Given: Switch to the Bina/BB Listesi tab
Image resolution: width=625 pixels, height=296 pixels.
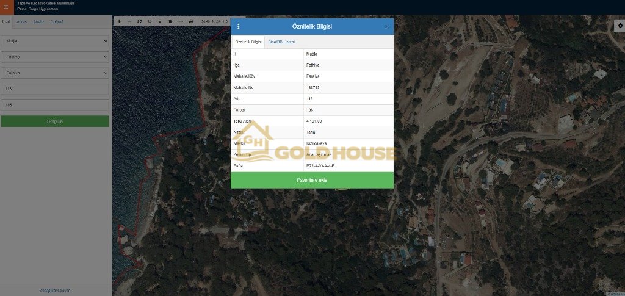Looking at the screenshot, I should tap(281, 42).
